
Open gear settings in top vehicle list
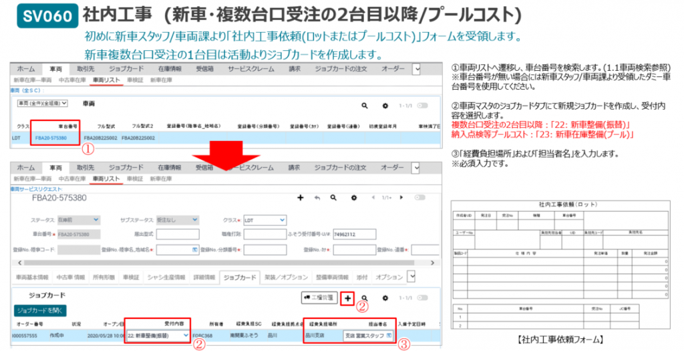pyautogui.click(x=385, y=106)
